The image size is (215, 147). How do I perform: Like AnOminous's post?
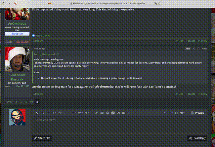(179, 41)
